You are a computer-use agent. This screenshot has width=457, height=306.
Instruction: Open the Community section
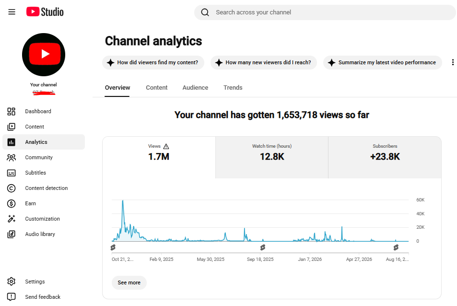[44, 157]
